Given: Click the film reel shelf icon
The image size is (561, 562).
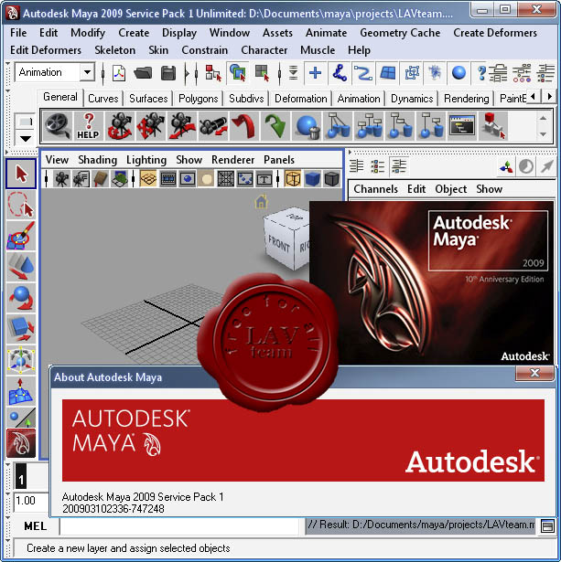Looking at the screenshot, I should [58, 126].
